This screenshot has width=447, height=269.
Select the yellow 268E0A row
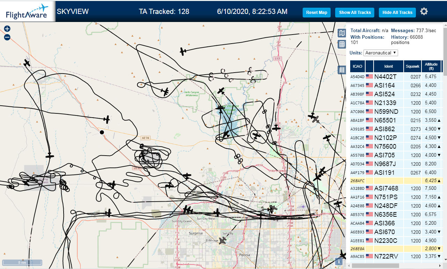(396, 249)
